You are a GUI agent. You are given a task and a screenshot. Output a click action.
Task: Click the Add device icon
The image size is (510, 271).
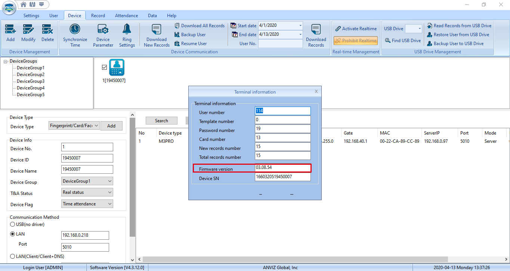point(10,29)
